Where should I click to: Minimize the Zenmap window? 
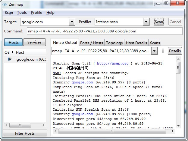click(158, 3)
